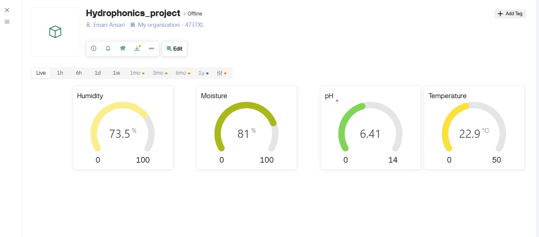Select the 1w time range tab
The image size is (539, 237).
coord(116,73)
